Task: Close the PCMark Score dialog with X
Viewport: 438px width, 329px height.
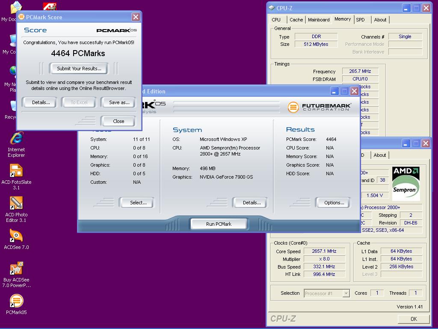Action: [x=136, y=17]
